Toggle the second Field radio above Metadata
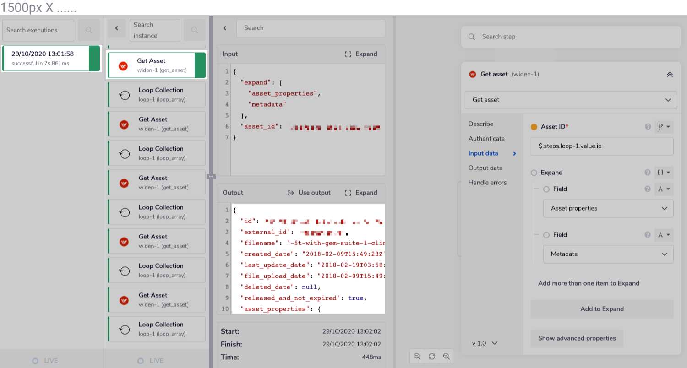 546,235
